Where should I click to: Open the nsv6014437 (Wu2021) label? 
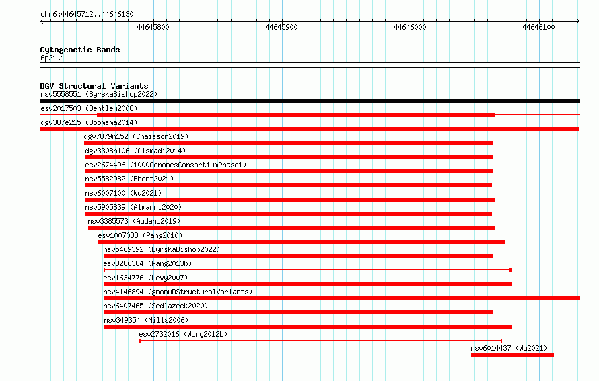tap(509, 348)
